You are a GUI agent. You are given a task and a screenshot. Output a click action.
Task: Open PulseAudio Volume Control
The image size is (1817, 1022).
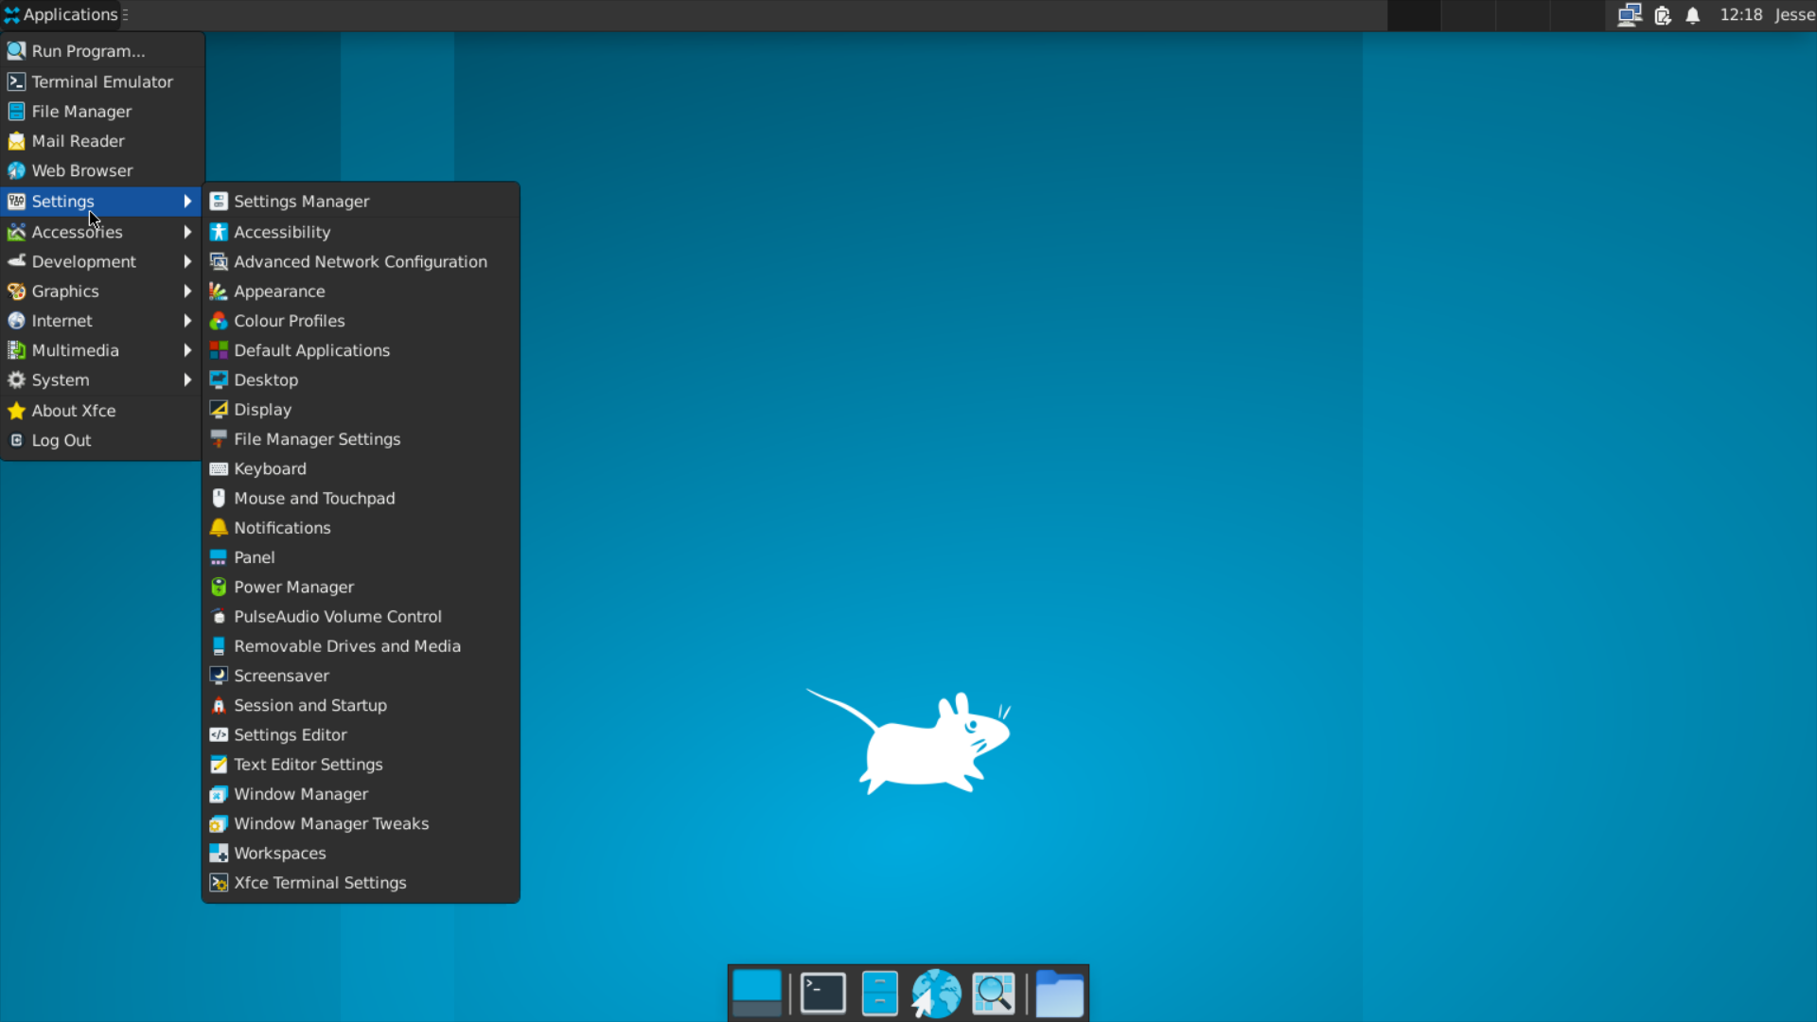coord(361,616)
